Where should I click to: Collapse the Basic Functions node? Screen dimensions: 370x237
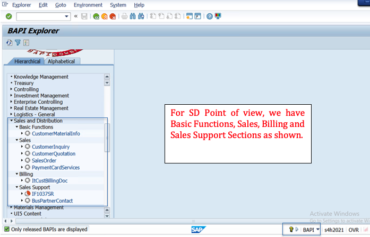coord(17,127)
